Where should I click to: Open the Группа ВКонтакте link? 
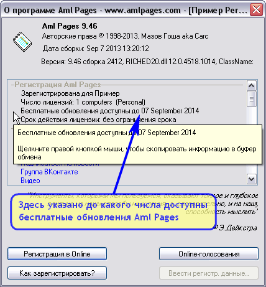pyautogui.click(x=49, y=172)
